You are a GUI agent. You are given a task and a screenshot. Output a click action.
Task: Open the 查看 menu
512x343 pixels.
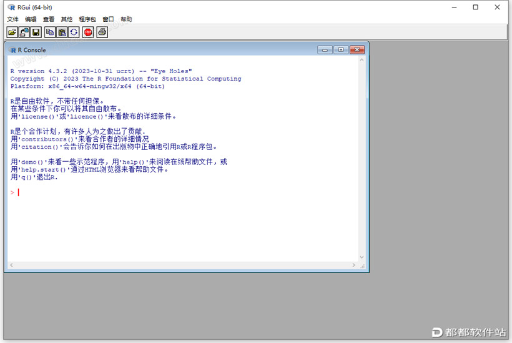(49, 19)
